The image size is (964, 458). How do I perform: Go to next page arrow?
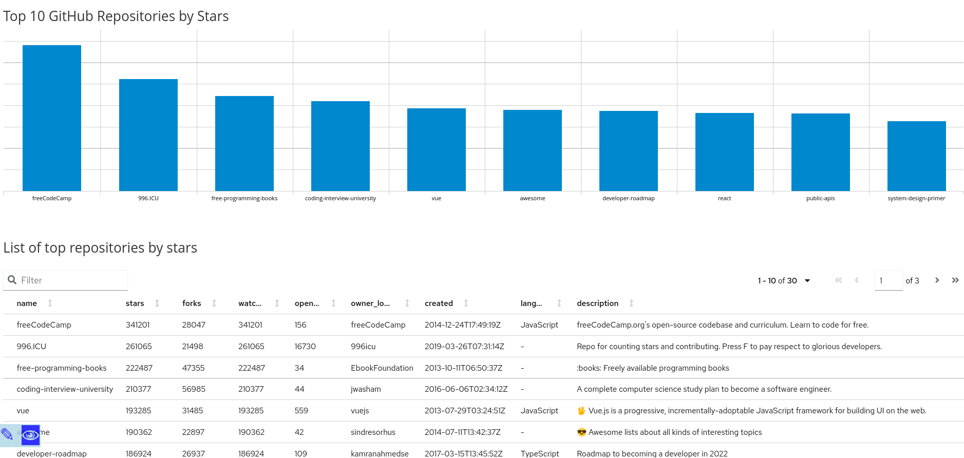pos(937,280)
